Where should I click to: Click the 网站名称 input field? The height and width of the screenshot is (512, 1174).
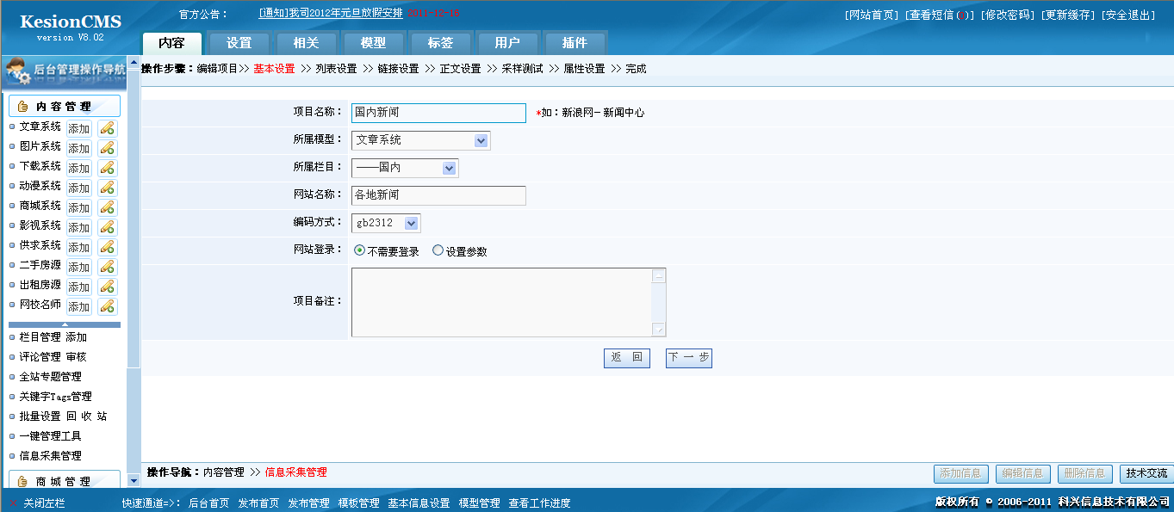(x=438, y=195)
